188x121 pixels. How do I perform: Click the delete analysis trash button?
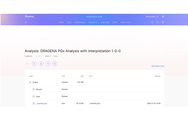pos(55,64)
